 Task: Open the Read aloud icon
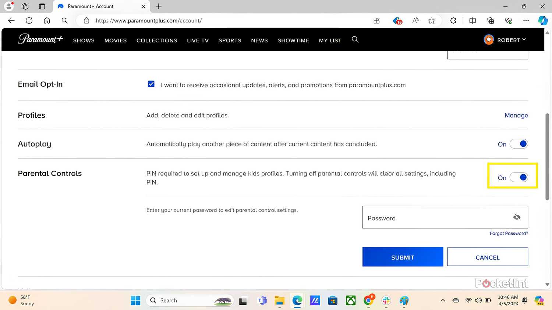(415, 21)
